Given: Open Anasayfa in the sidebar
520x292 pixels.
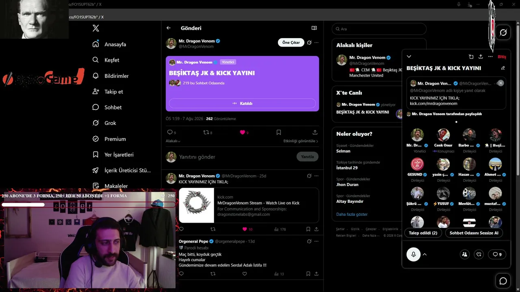Looking at the screenshot, I should (110, 44).
